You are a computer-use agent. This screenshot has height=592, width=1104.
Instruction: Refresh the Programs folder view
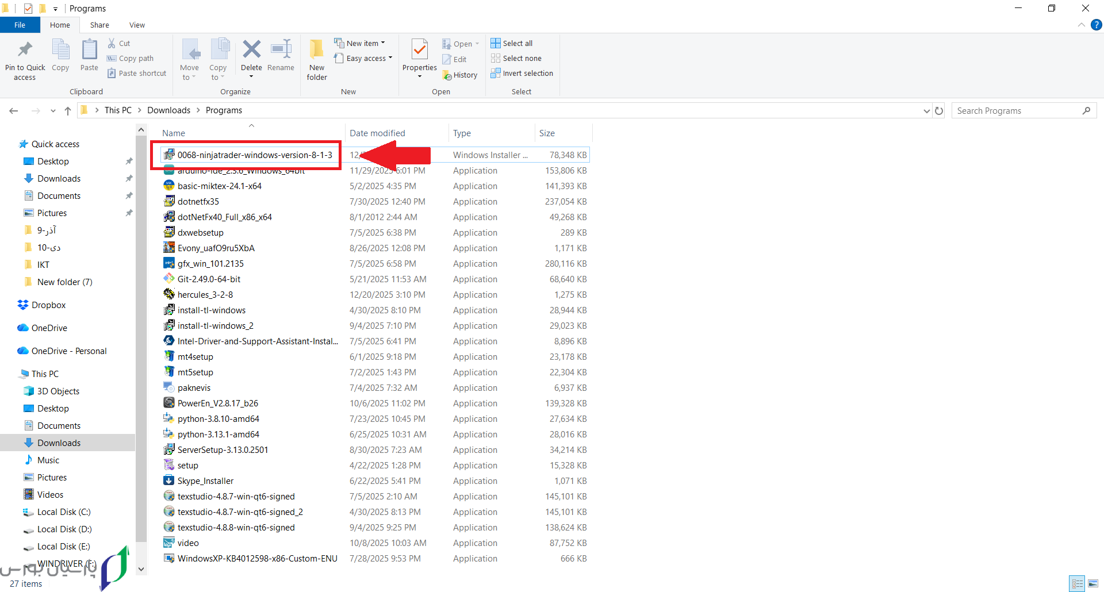point(939,110)
